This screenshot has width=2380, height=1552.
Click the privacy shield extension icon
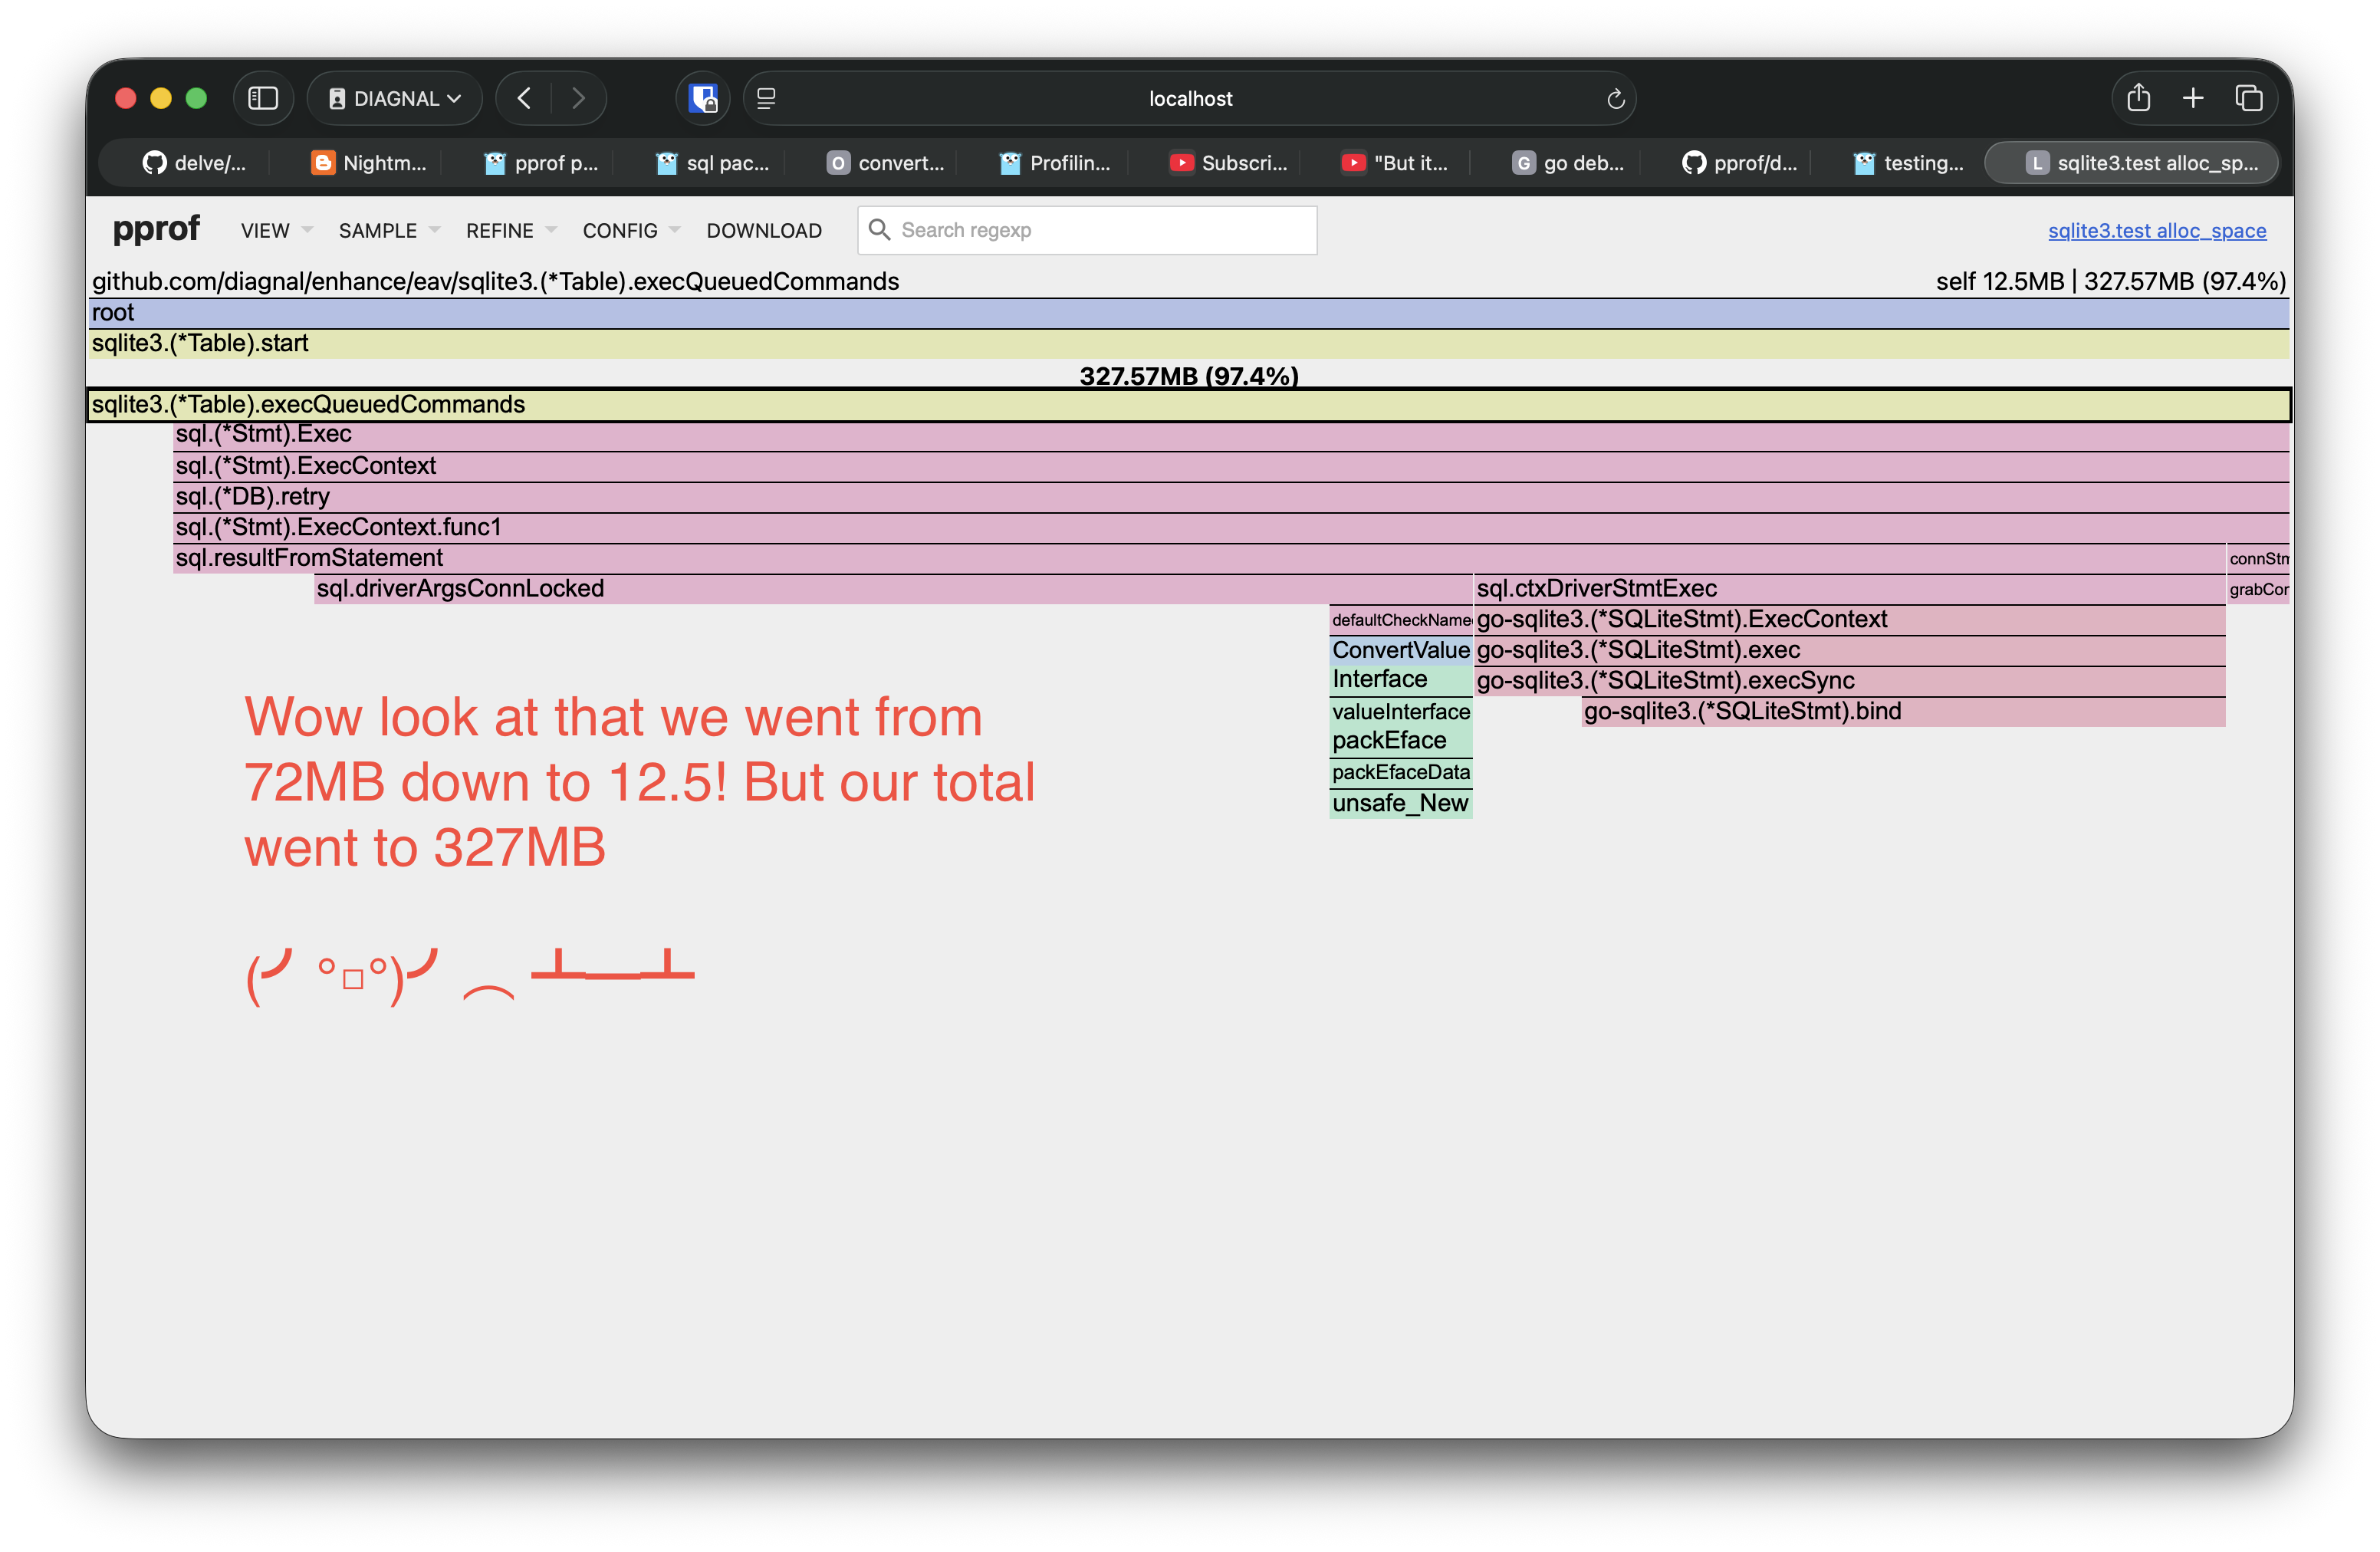click(704, 98)
